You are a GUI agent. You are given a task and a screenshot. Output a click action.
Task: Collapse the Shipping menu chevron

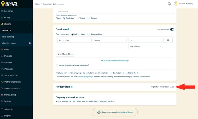pos(30,24)
